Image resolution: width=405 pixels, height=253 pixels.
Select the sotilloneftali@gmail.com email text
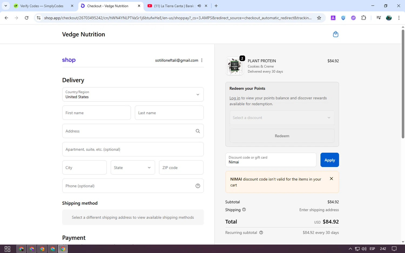point(177,60)
